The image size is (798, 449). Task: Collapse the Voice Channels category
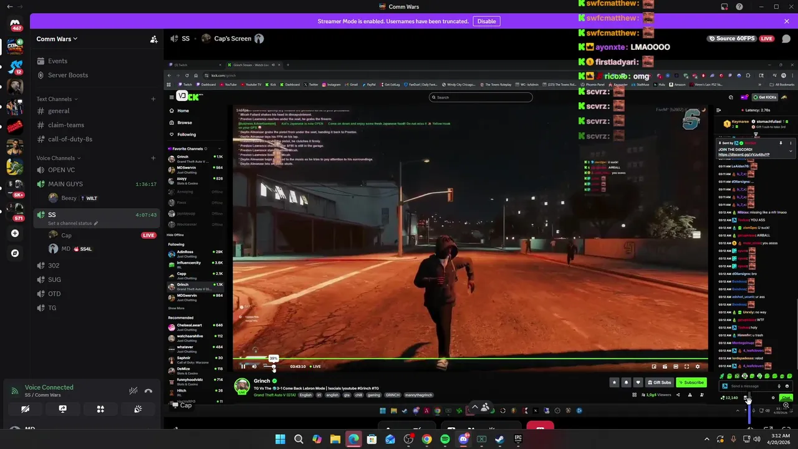click(x=59, y=158)
